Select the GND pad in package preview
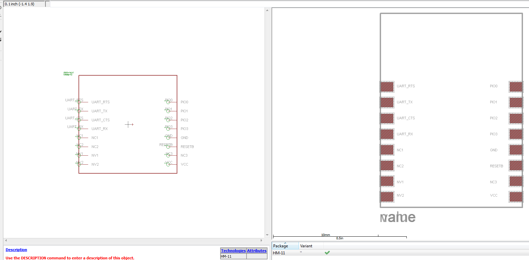The width and height of the screenshot is (529, 260). pos(516,150)
